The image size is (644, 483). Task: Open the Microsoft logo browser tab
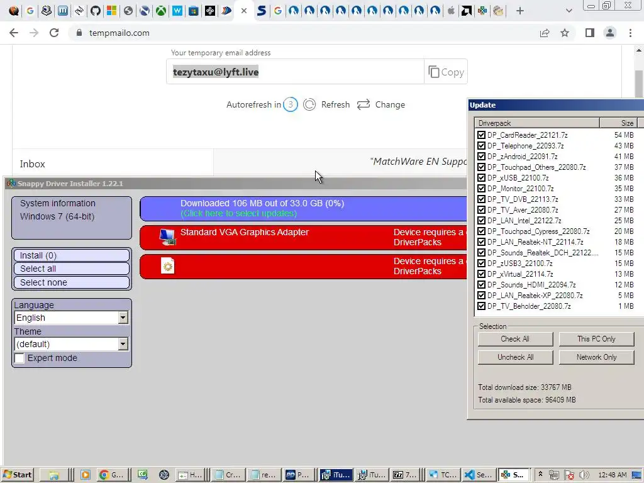112,11
